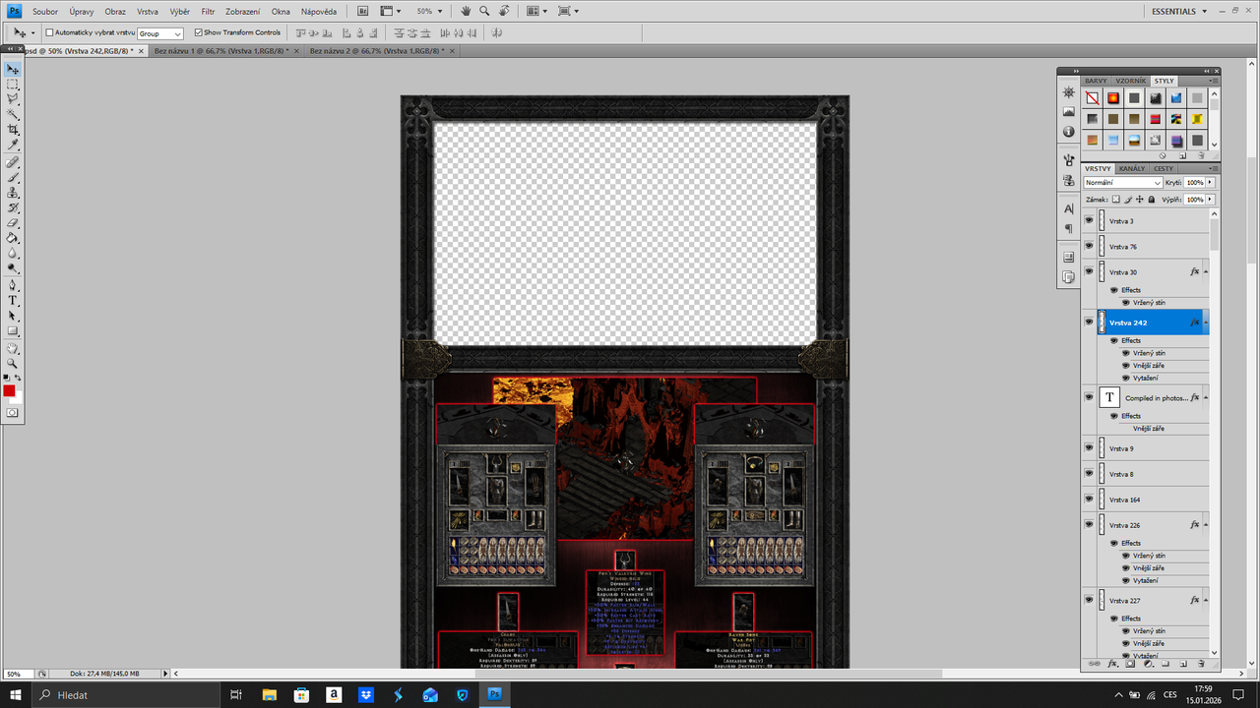The width and height of the screenshot is (1260, 708).
Task: Open the ESSENTIALS workspace dropdown
Action: pyautogui.click(x=1179, y=11)
